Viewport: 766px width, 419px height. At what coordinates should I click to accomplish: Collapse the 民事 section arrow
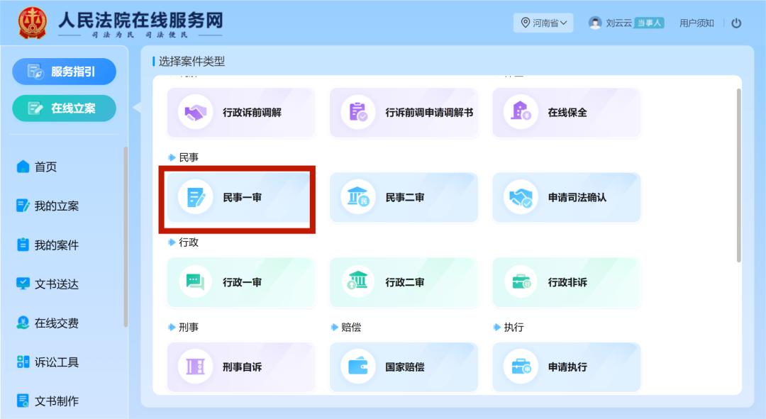(x=172, y=157)
